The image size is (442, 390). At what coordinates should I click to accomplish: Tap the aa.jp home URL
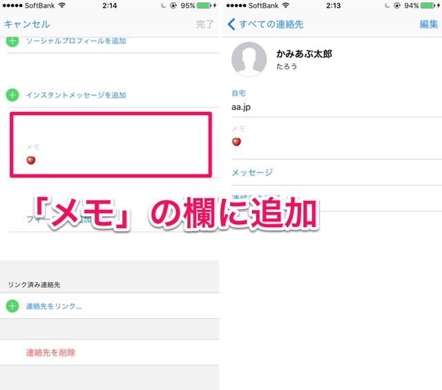point(241,107)
